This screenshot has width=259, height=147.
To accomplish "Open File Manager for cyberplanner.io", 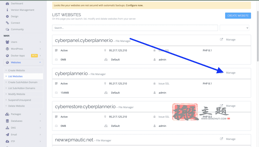I will 98,74.
